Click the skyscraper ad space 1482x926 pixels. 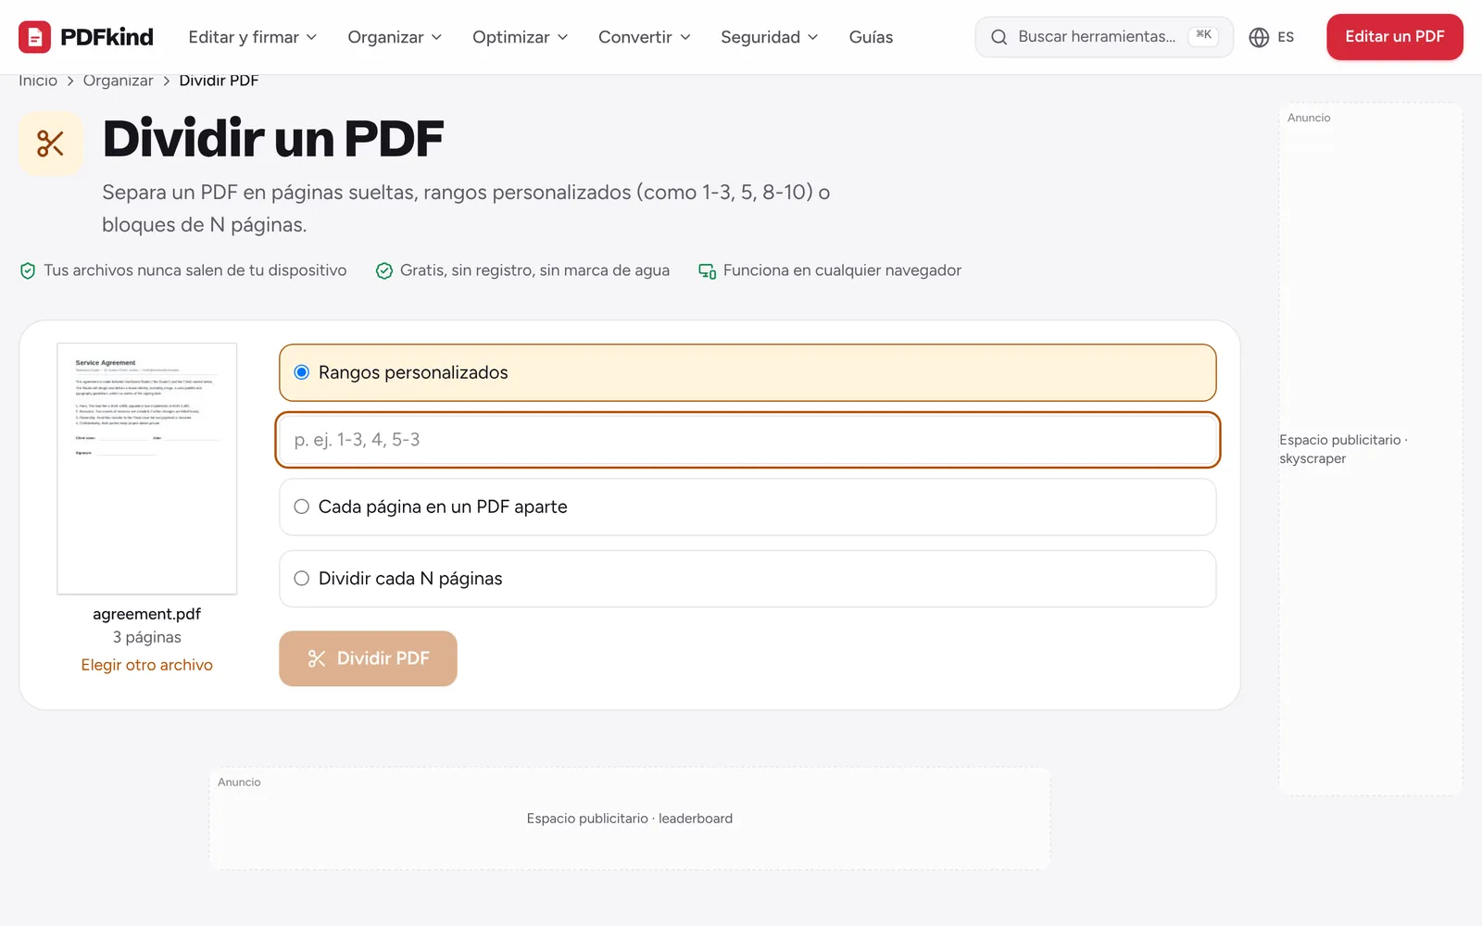(1371, 449)
